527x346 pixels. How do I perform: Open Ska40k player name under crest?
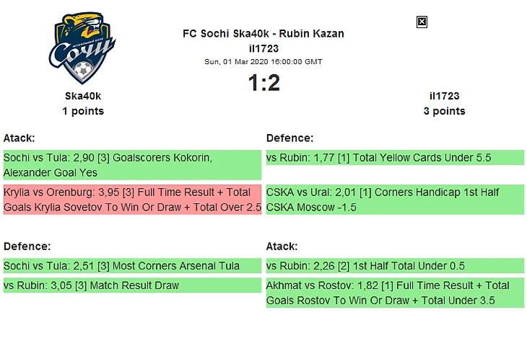[x=83, y=96]
